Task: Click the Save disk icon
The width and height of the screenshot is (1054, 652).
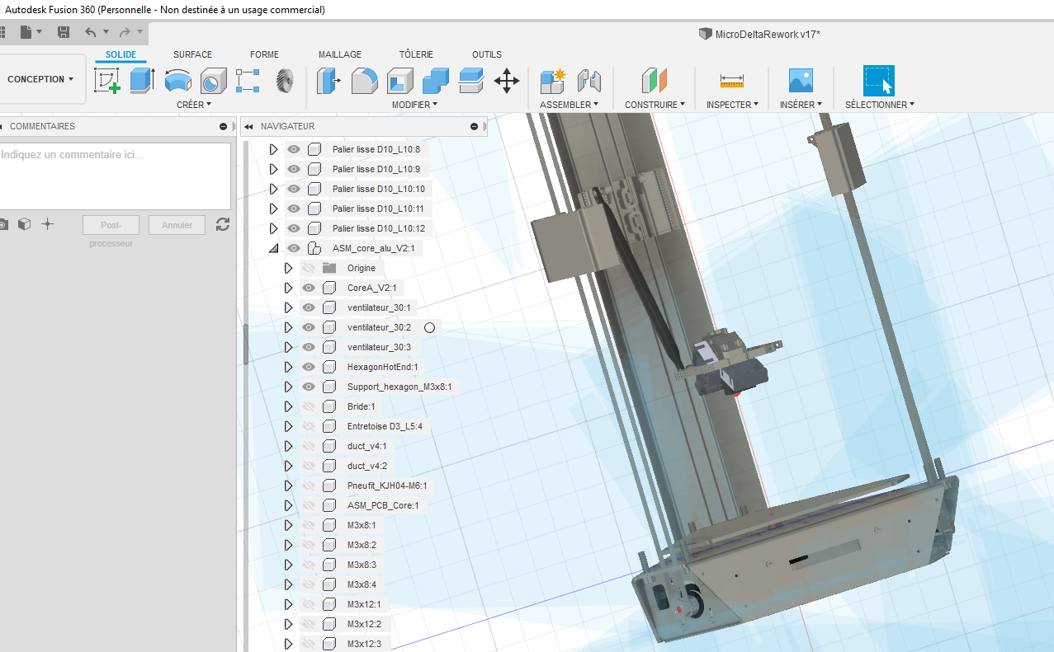Action: pyautogui.click(x=64, y=32)
